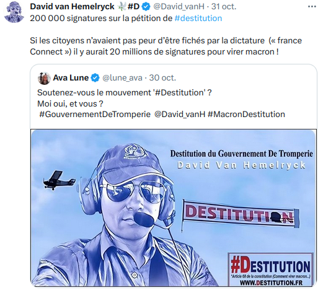Image resolution: width=323 pixels, height=293 pixels.
Task: Open the 30 oct. quoted tweet timestamp
Action: tap(162, 78)
